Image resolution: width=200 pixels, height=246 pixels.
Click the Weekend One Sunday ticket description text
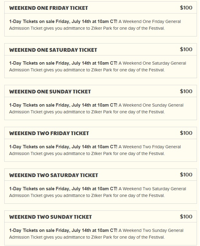pyautogui.click(x=96, y=108)
